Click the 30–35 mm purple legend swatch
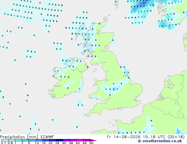Viewport: 187px width, 144px height. (66, 140)
